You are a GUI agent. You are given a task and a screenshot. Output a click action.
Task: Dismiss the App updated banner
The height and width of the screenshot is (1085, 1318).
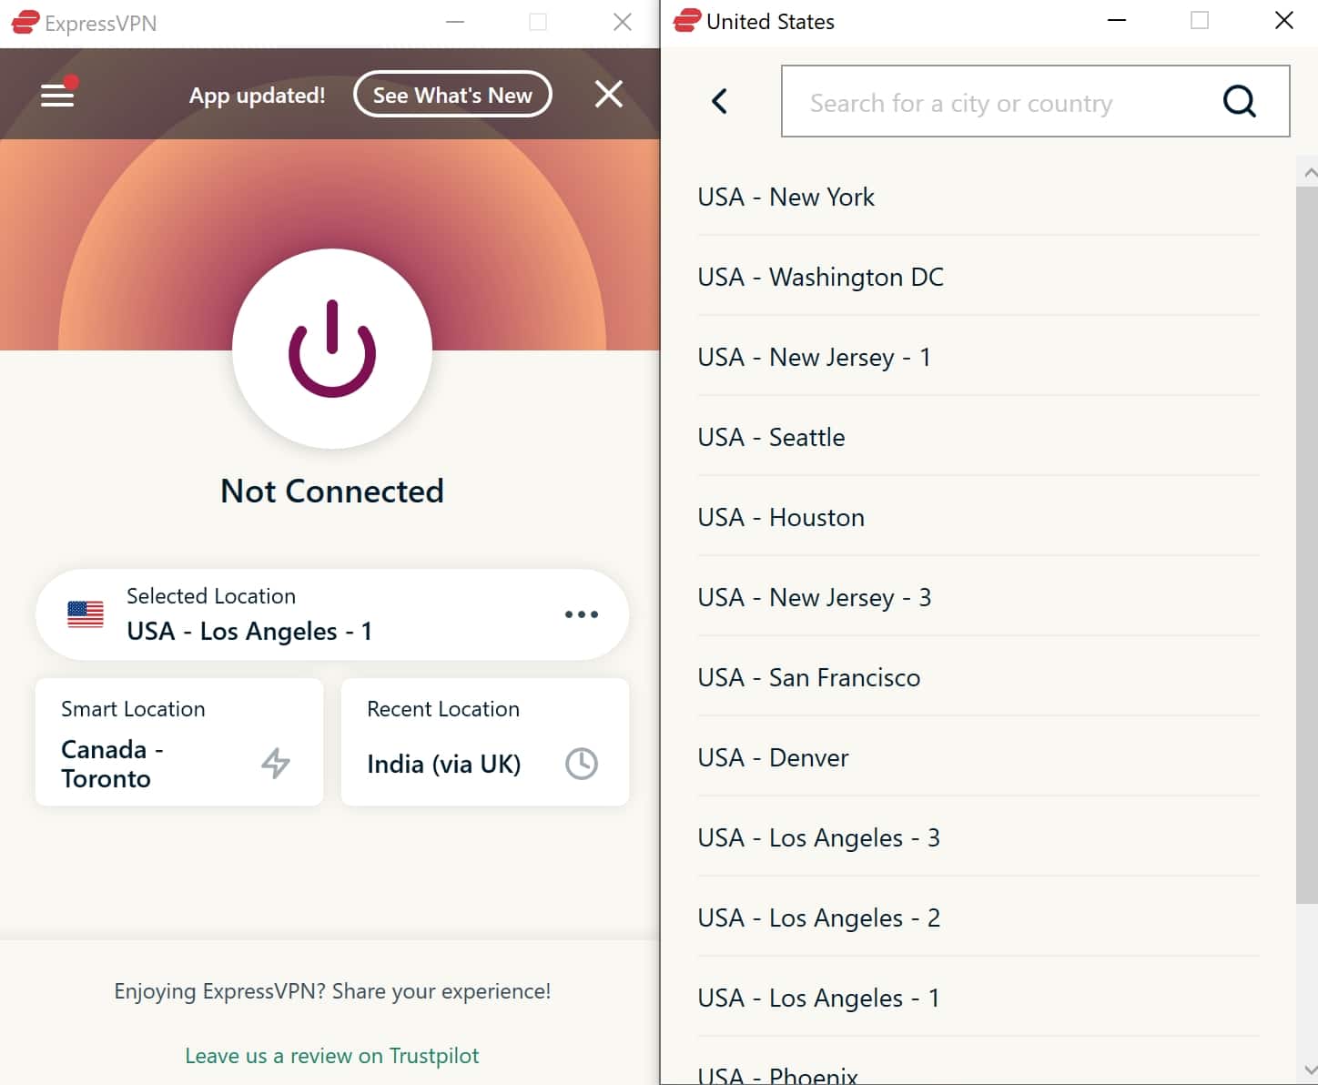click(609, 94)
